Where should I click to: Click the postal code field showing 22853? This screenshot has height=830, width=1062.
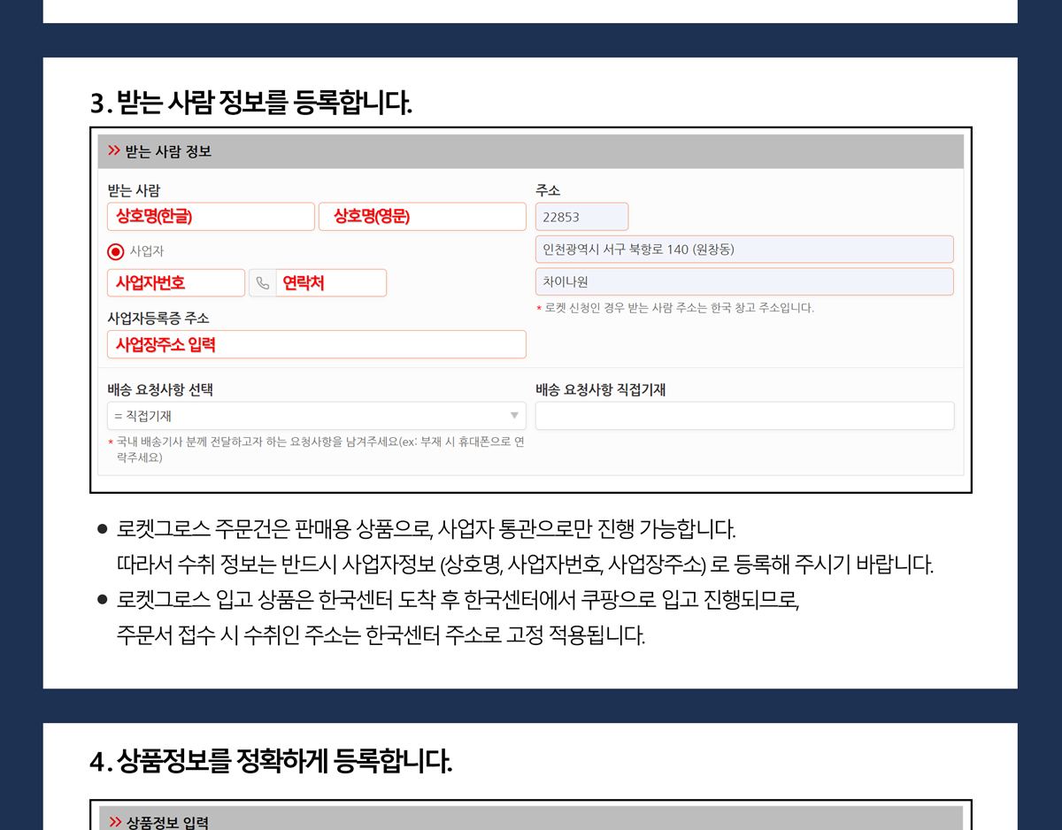click(x=581, y=217)
